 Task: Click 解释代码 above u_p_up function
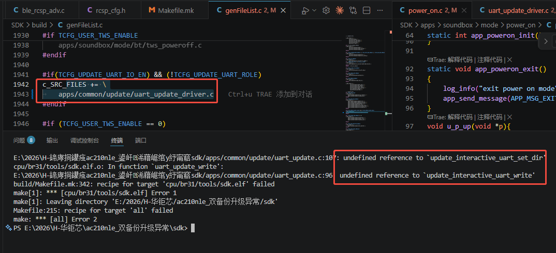pyautogui.click(x=460, y=117)
